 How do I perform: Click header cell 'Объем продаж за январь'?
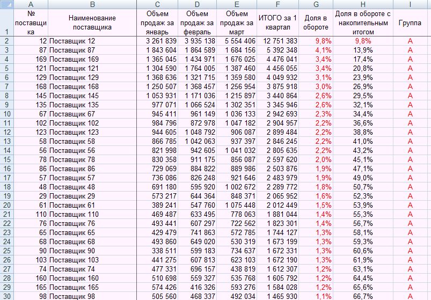click(157, 23)
